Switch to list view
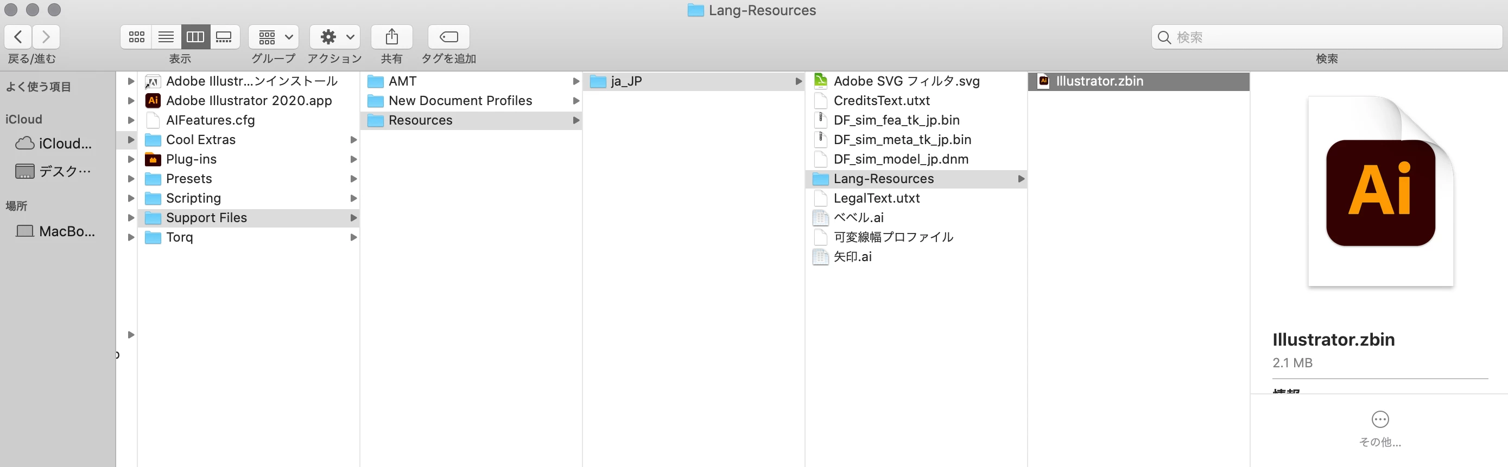The image size is (1508, 467). point(166,37)
